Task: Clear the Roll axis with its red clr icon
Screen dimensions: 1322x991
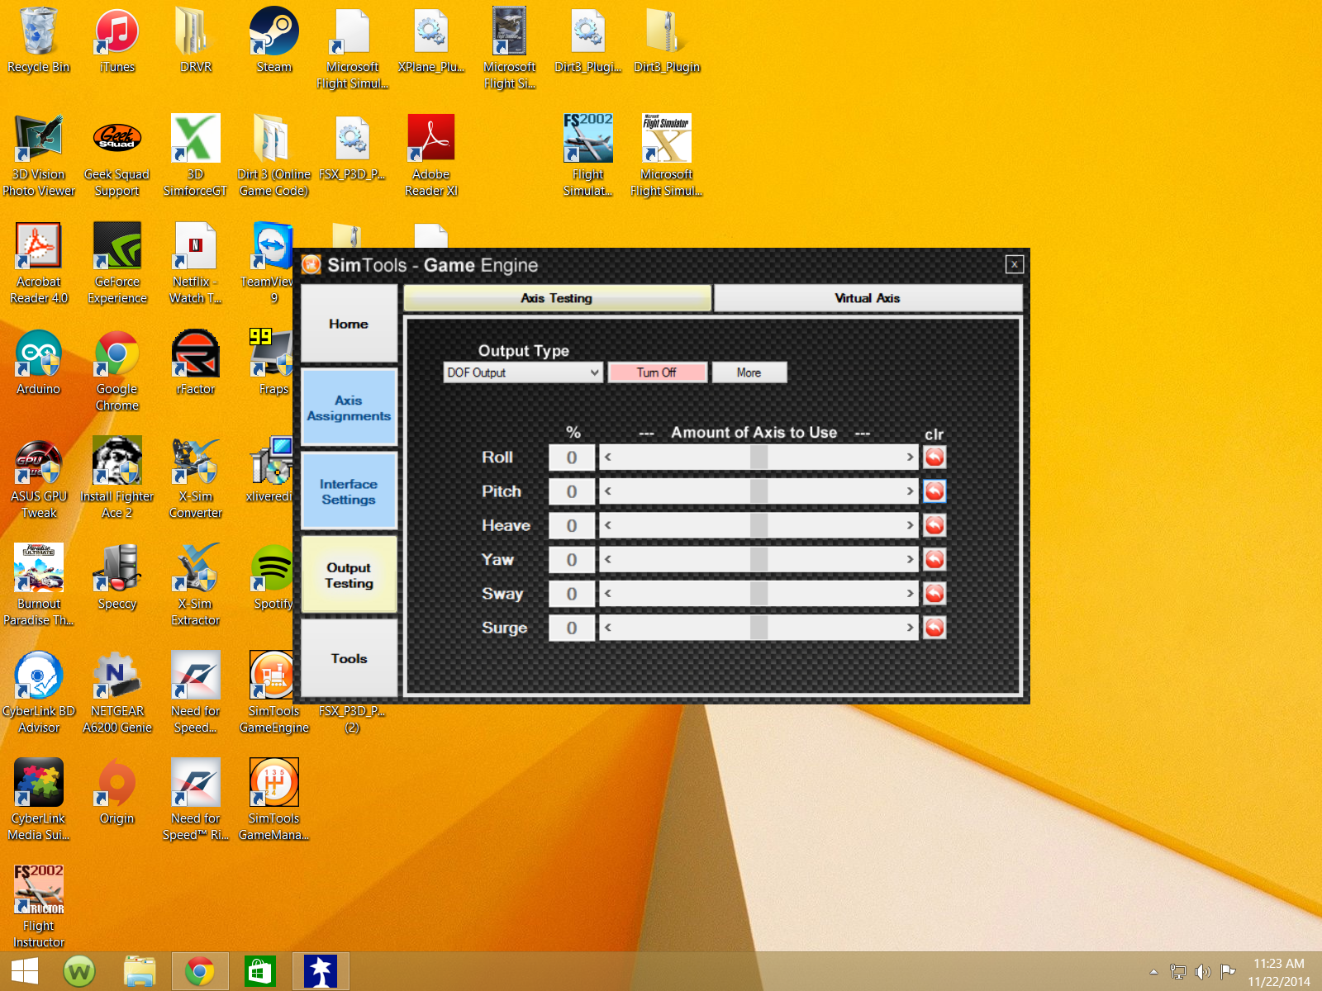Action: pos(934,457)
